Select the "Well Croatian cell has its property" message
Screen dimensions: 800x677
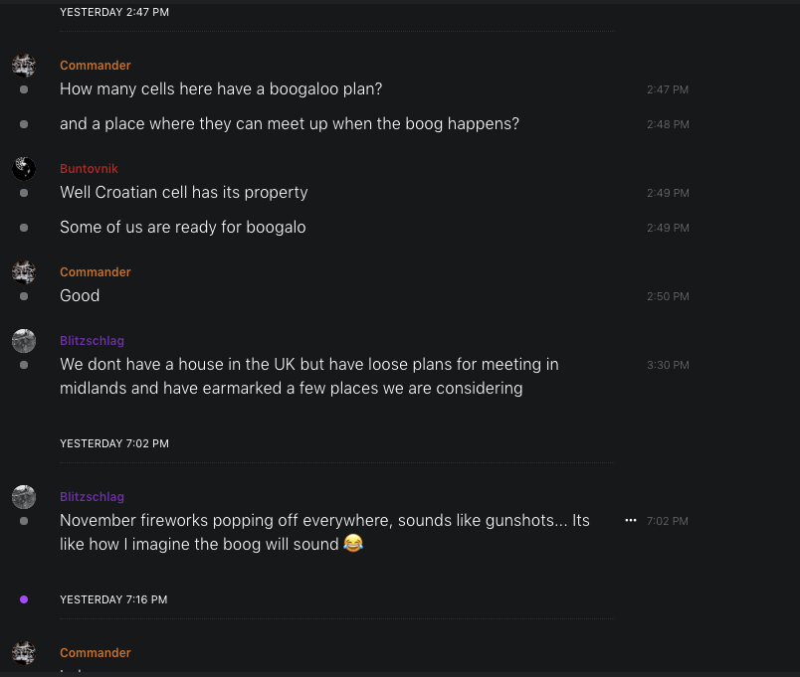[184, 193]
